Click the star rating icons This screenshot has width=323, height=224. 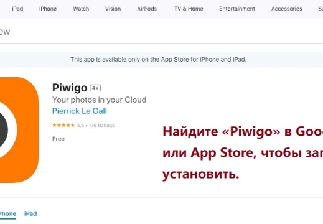click(x=63, y=125)
